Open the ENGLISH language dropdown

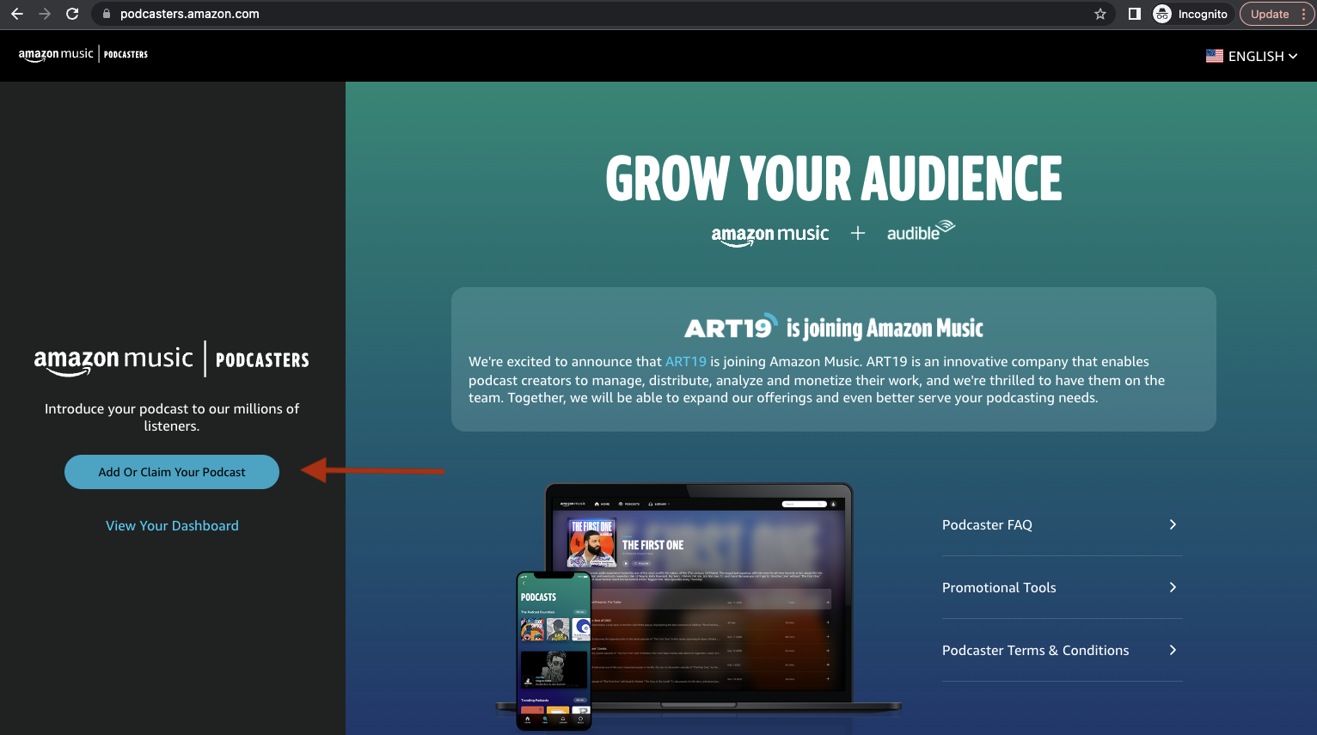point(1252,56)
